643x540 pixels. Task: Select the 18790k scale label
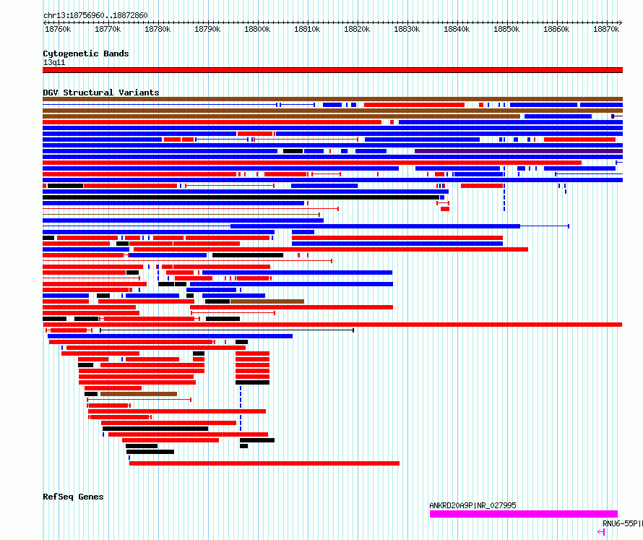click(207, 29)
